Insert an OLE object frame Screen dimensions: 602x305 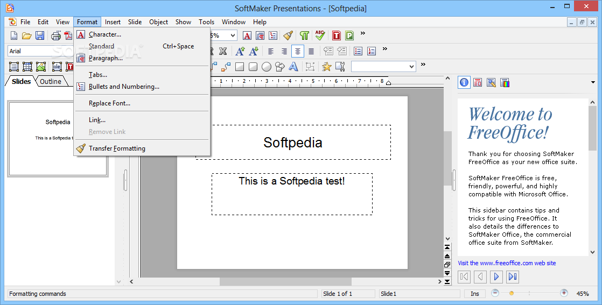(x=57, y=67)
